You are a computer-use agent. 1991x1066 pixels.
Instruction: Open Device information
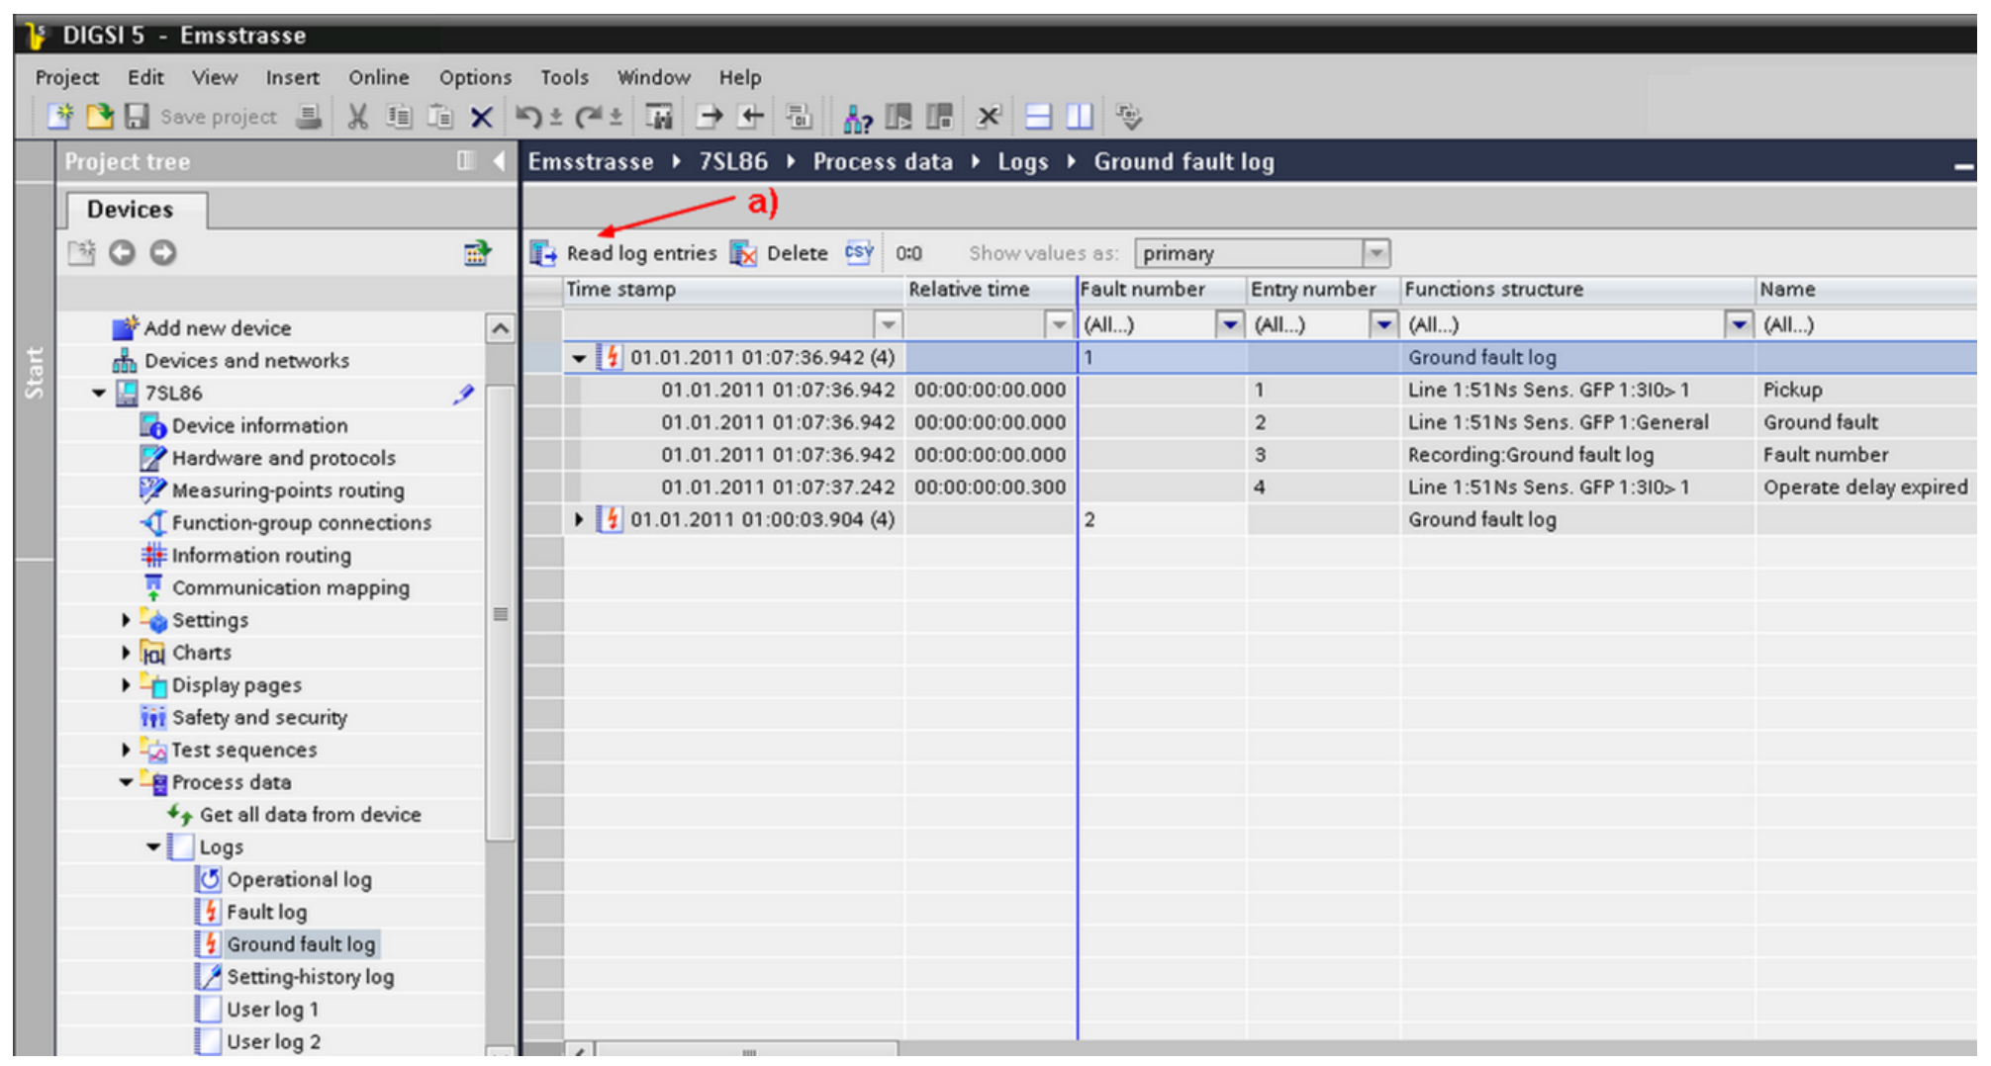tap(259, 426)
